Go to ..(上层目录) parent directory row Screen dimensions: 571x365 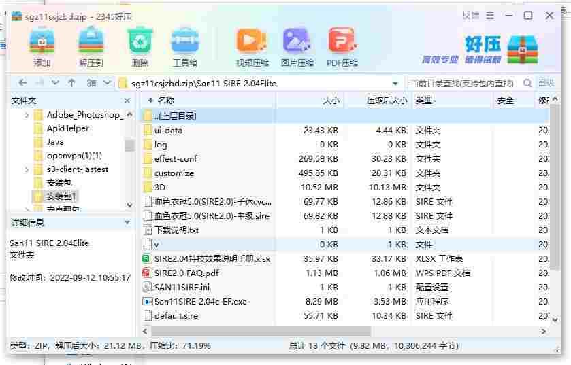point(345,116)
